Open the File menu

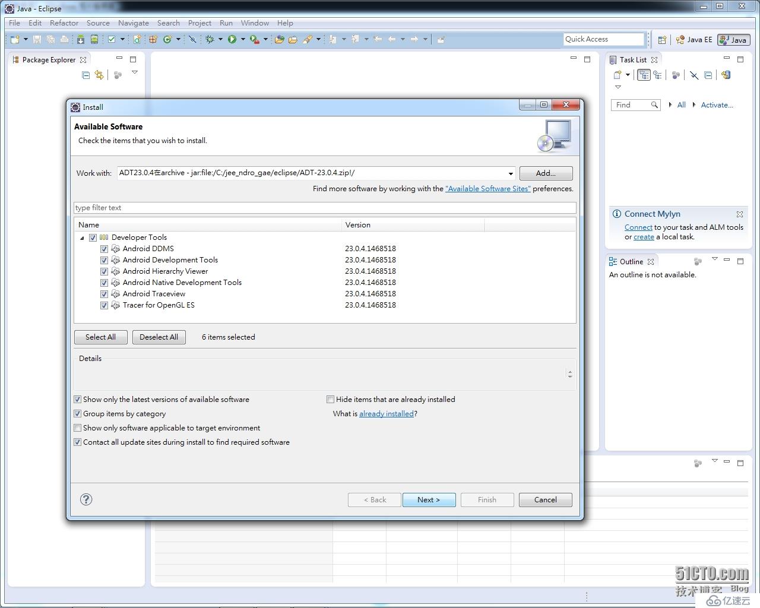point(15,23)
